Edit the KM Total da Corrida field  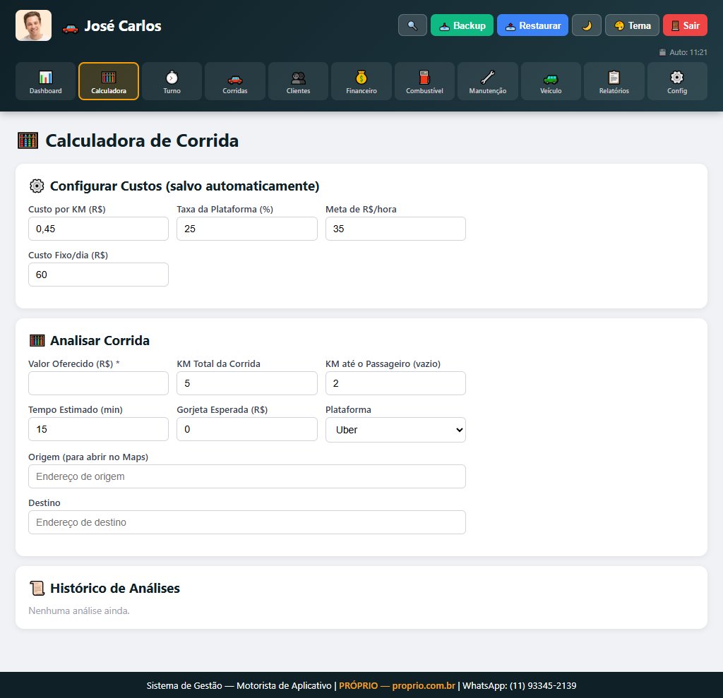pyautogui.click(x=247, y=383)
